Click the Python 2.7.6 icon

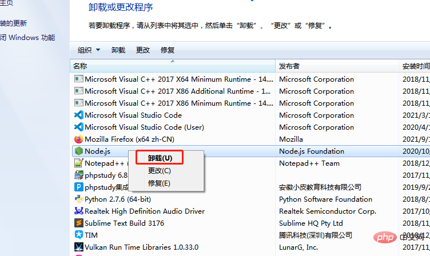[79, 199]
